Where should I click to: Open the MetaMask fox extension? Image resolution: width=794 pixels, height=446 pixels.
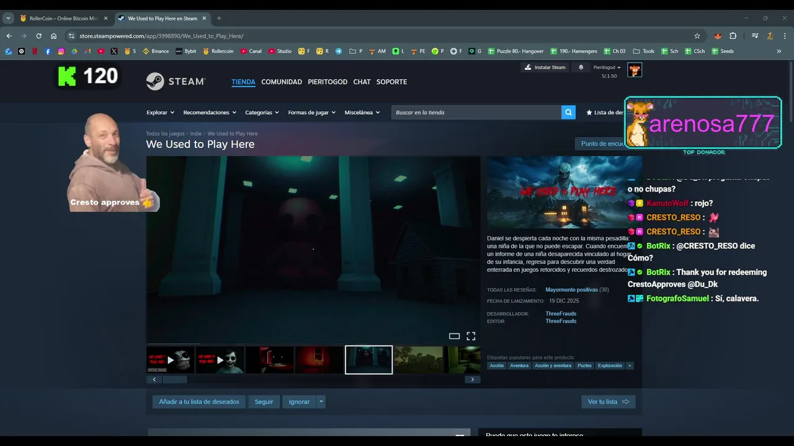718,36
